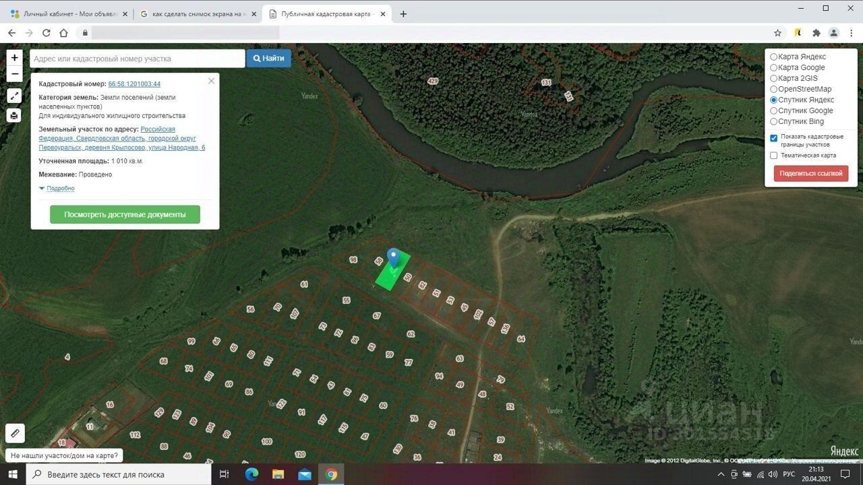Image resolution: width=863 pixels, height=485 pixels.
Task: Open Chrome from taskbar
Action: coord(331,474)
